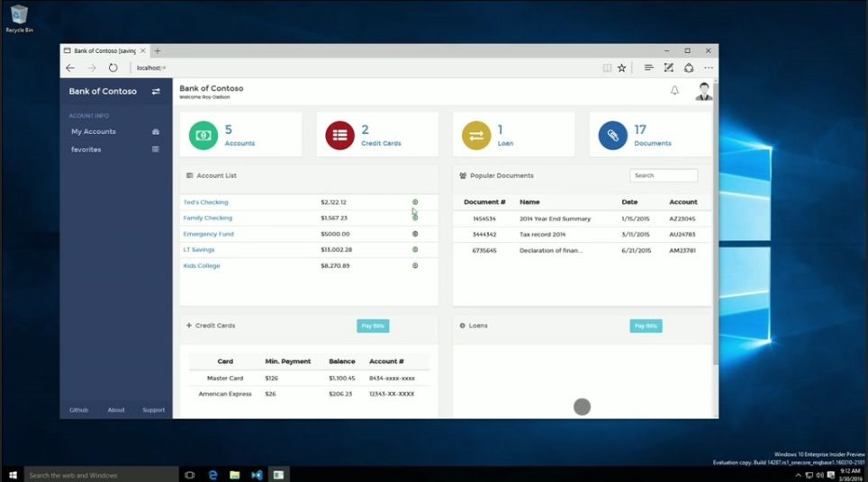Click the favorites list icon in sidebar
868x482 pixels.
click(156, 149)
